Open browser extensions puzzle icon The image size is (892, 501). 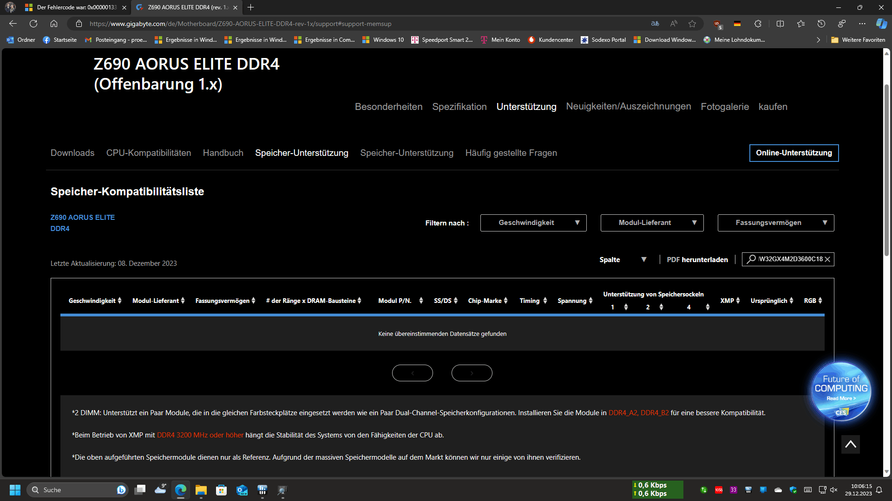pyautogui.click(x=758, y=24)
